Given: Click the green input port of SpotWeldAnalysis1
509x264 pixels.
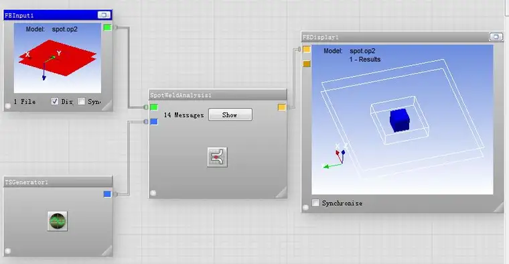Looking at the screenshot, I should [154, 107].
